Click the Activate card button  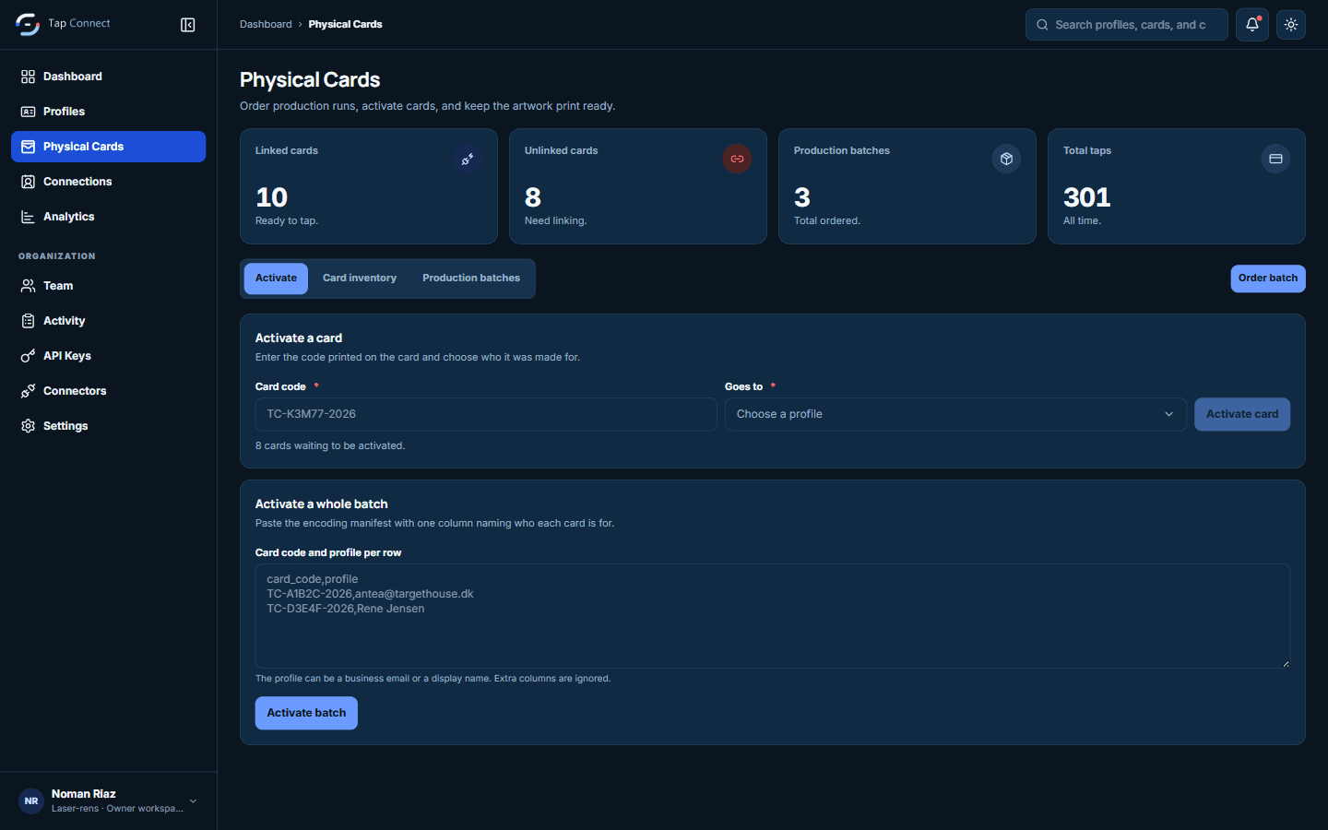point(1242,414)
